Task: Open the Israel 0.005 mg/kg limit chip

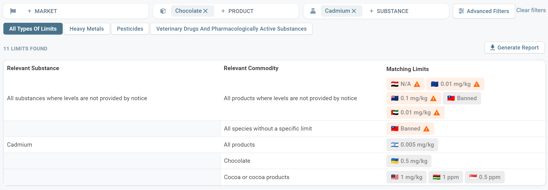Action: click(x=412, y=145)
